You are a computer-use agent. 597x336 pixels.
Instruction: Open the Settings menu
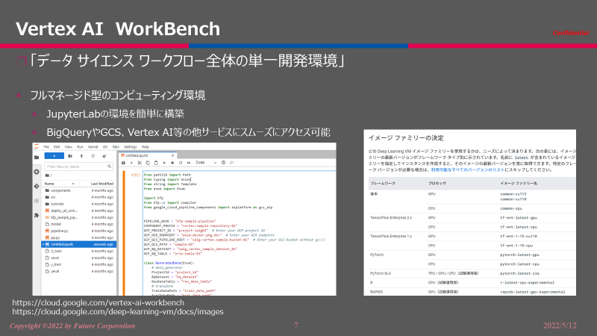130,146
